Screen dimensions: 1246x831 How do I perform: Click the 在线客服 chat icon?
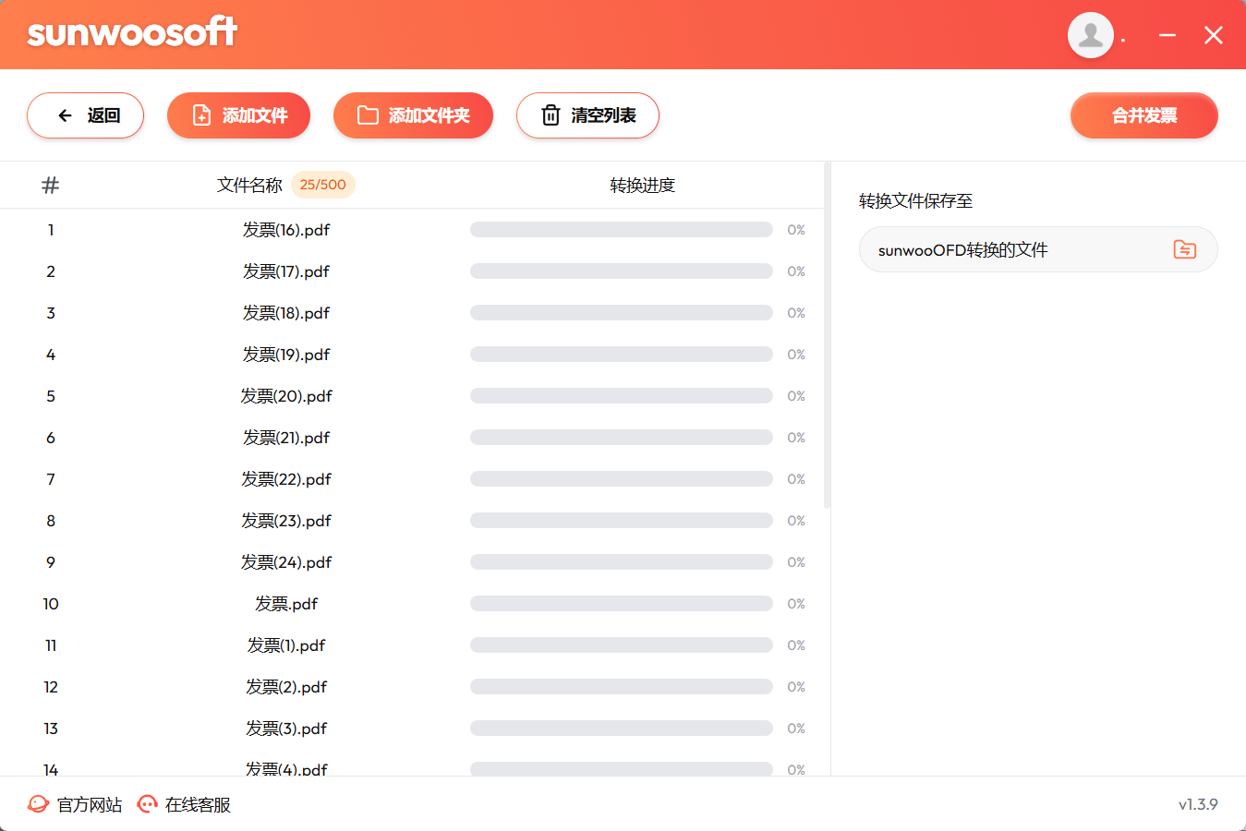147,804
